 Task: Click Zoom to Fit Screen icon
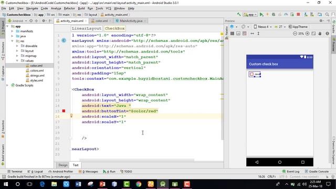point(313,34)
